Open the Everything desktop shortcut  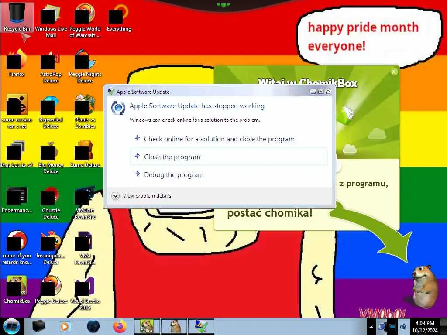pos(119,17)
